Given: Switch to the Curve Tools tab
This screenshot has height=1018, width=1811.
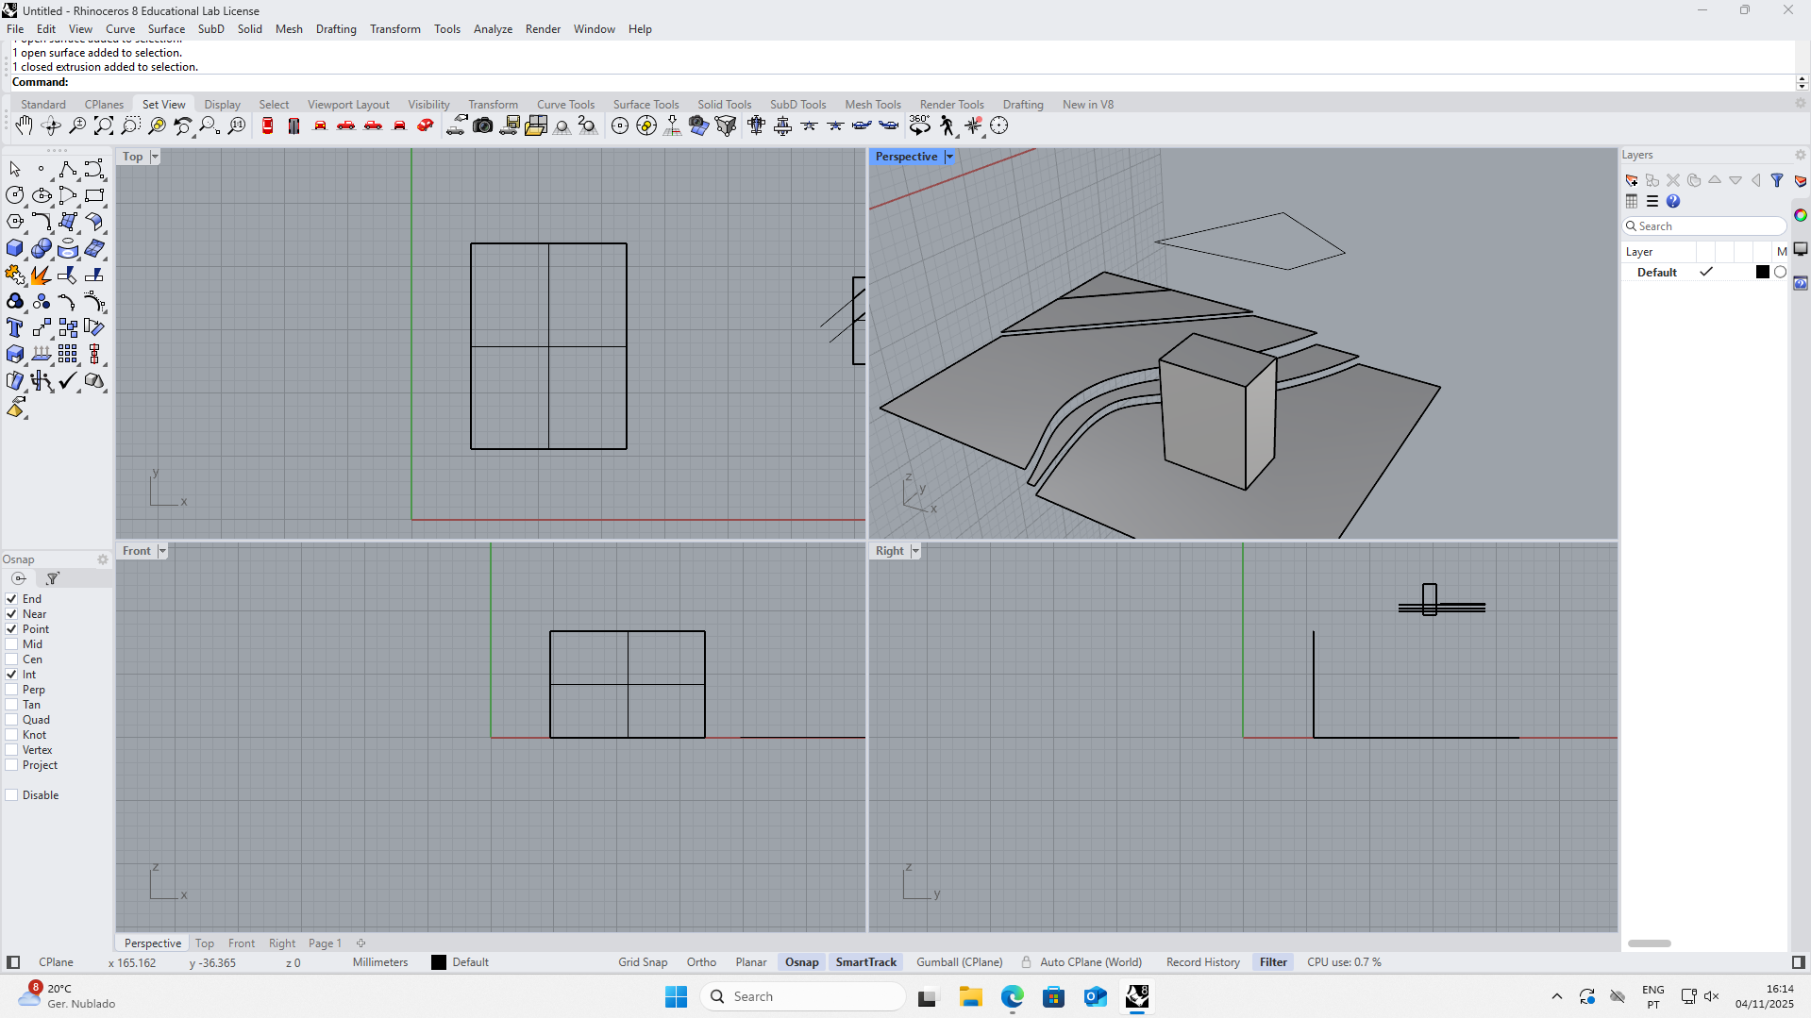Looking at the screenshot, I should coord(564,104).
